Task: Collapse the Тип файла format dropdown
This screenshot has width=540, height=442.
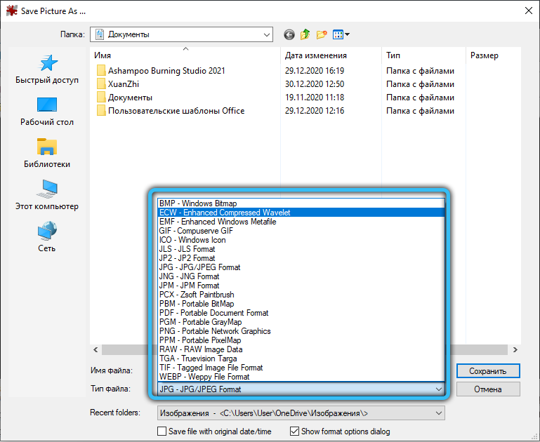Action: tap(439, 389)
